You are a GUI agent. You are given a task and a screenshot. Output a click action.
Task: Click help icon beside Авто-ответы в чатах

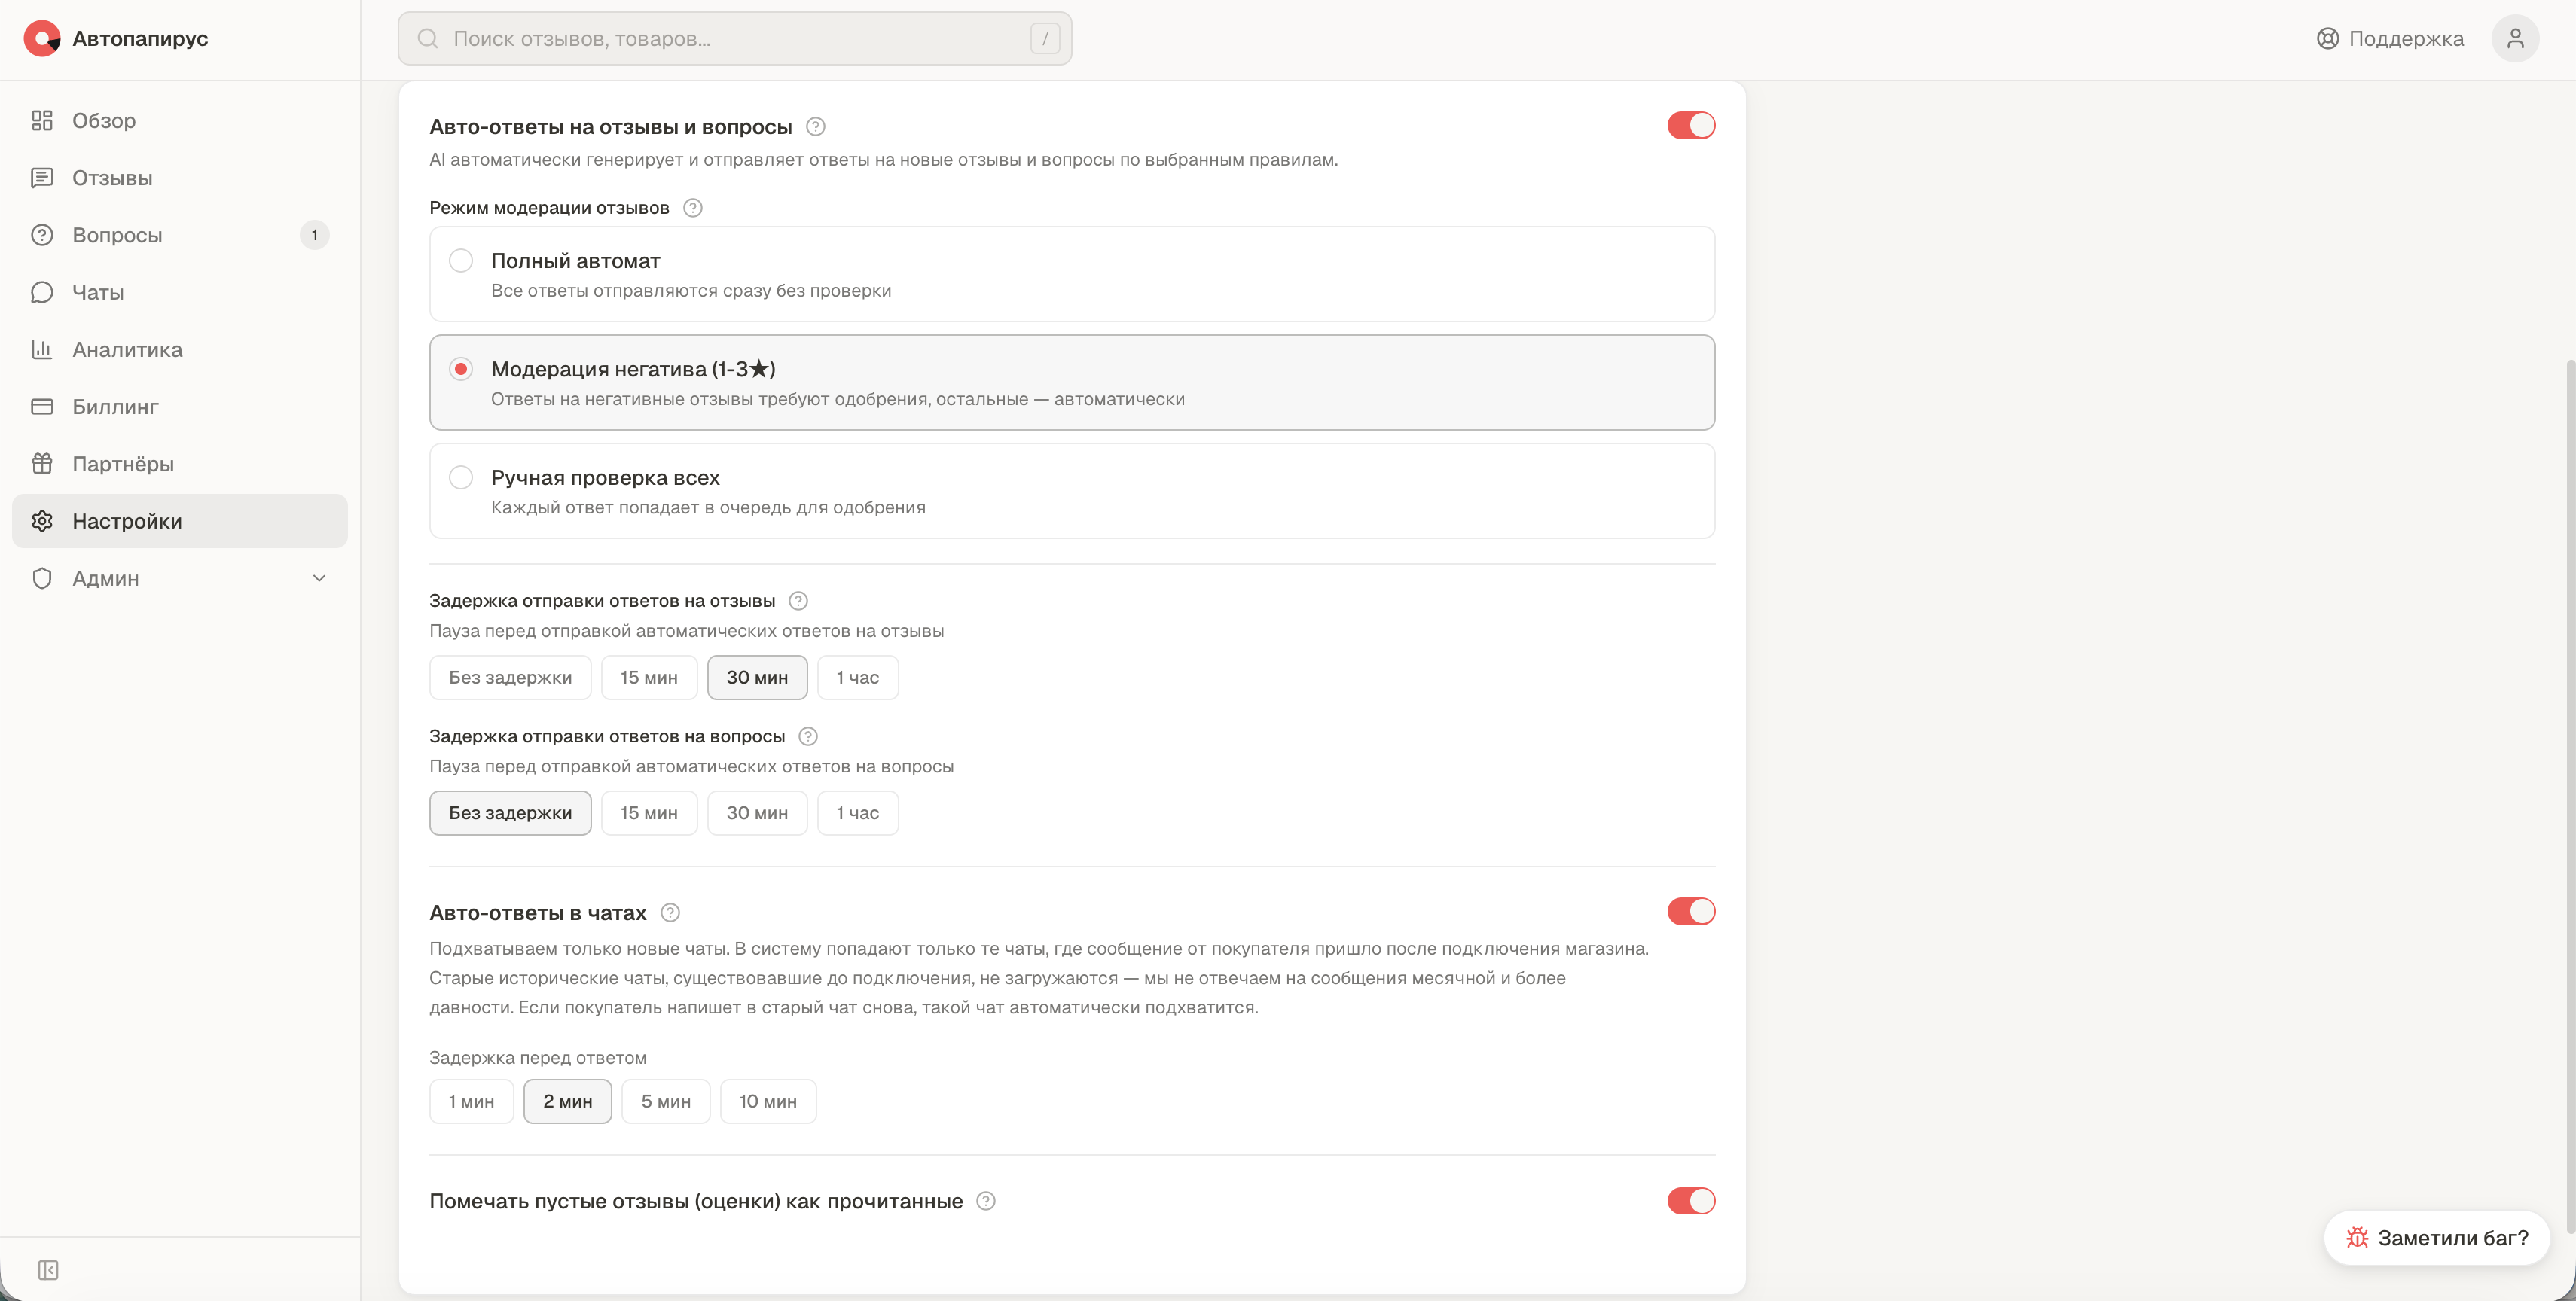click(x=670, y=913)
